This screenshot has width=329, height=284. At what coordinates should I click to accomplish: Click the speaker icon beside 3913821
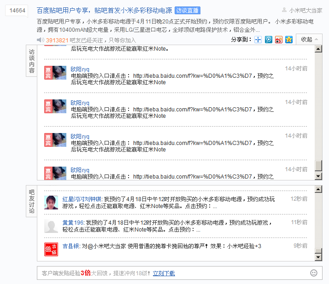click(x=40, y=40)
